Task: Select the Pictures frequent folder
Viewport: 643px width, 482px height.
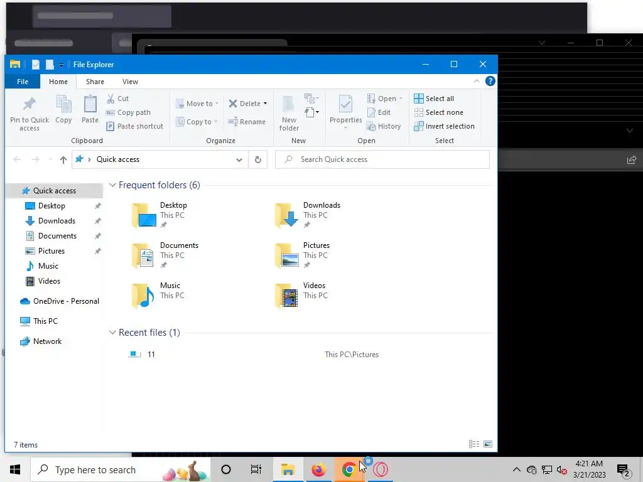Action: (302, 255)
